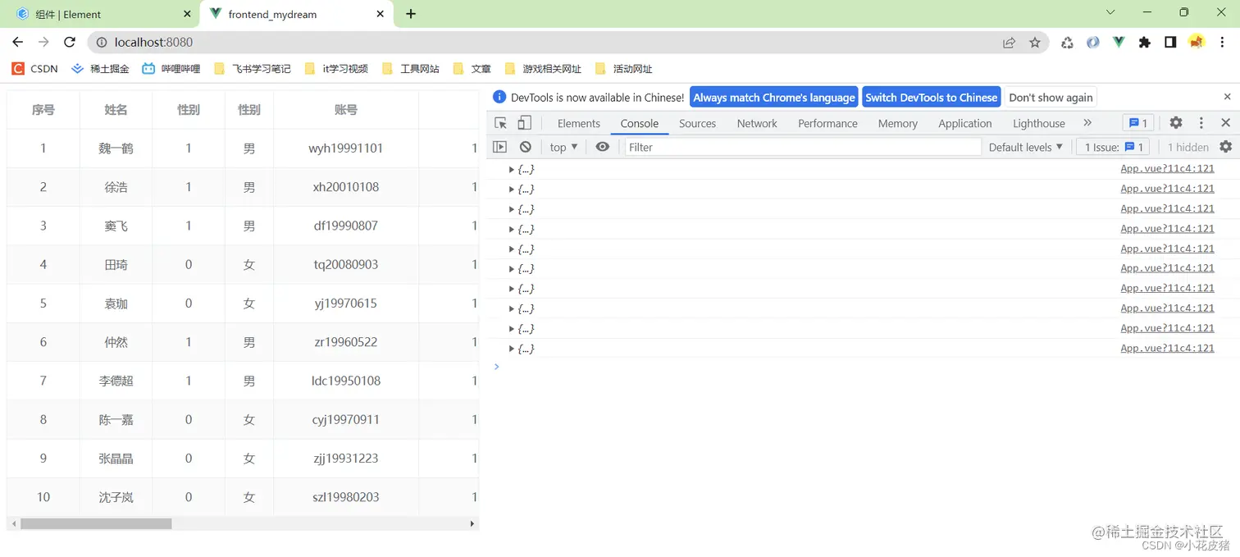Open DevTools settings gear
Screen dimensions: 1240x557
(x=1176, y=123)
